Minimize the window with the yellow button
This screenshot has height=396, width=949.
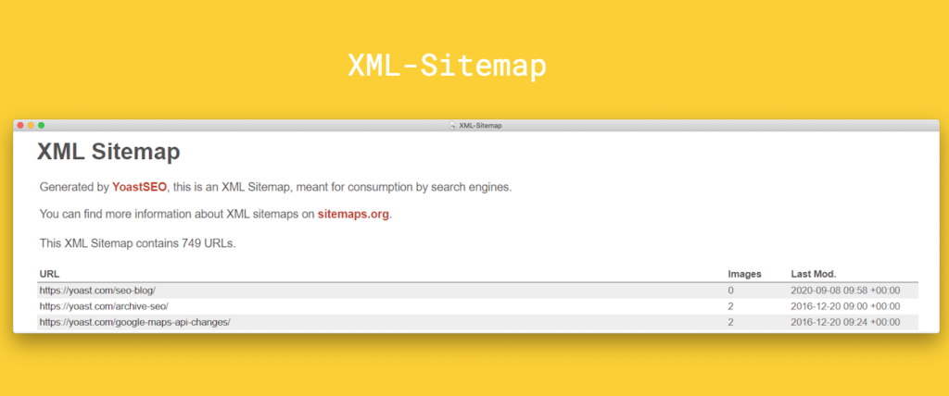[31, 125]
